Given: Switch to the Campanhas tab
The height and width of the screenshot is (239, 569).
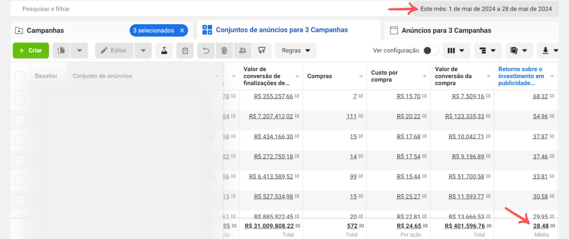Looking at the screenshot, I should coord(45,31).
